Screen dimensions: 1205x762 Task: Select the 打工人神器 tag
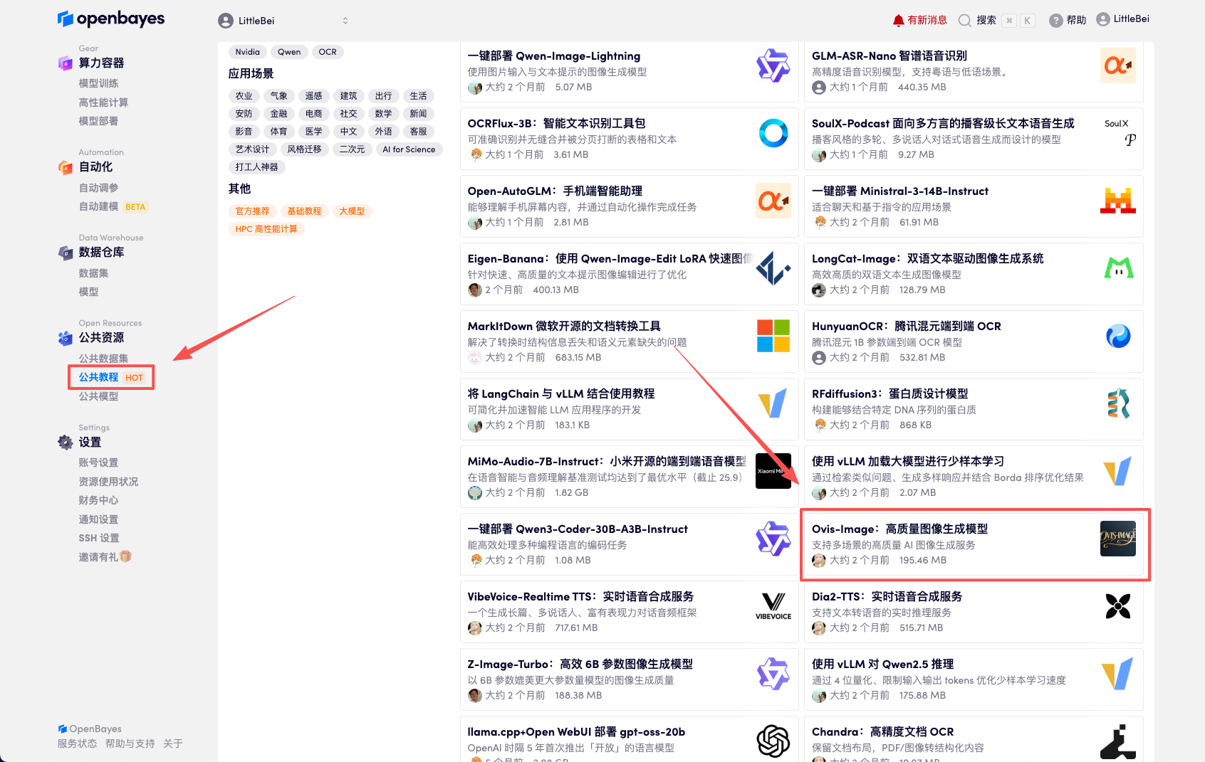click(x=256, y=167)
